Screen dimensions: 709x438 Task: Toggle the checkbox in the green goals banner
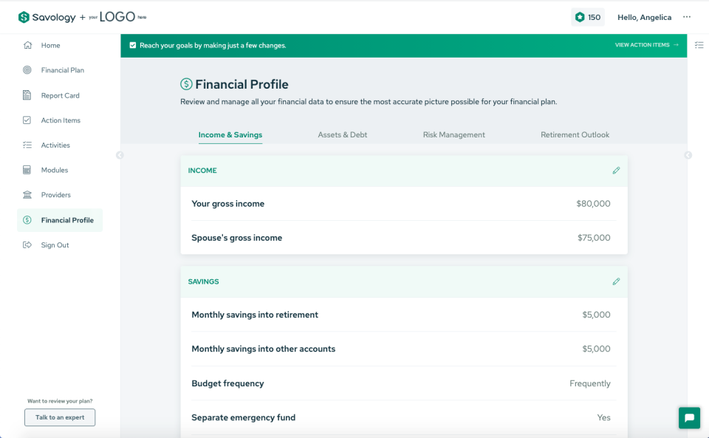point(133,45)
